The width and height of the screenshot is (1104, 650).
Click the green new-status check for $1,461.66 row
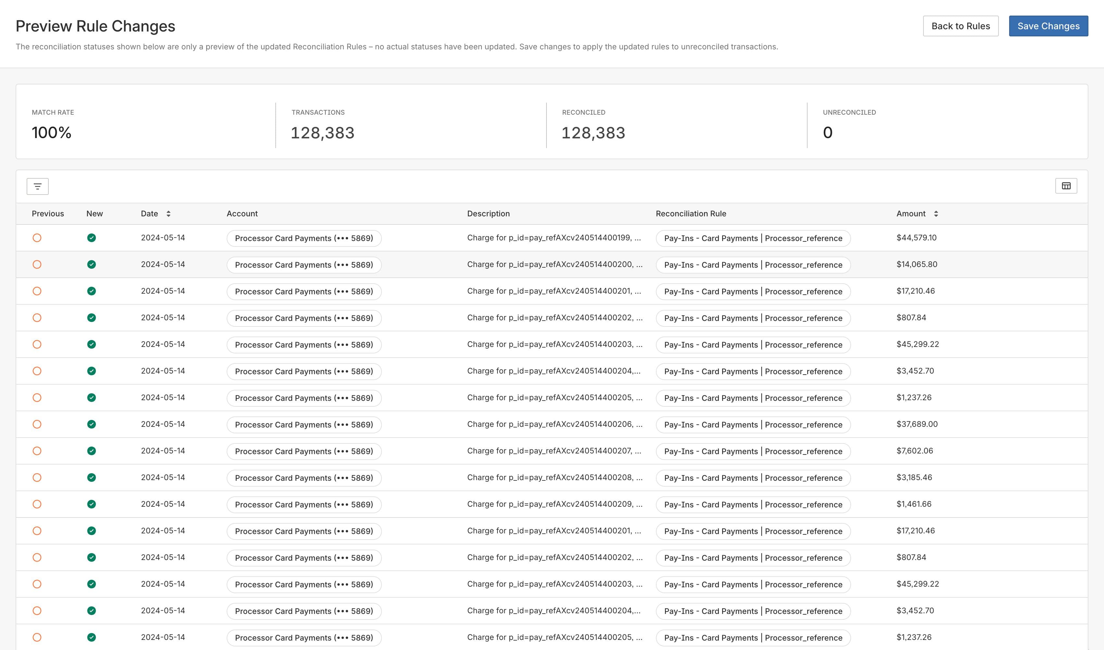click(x=92, y=504)
